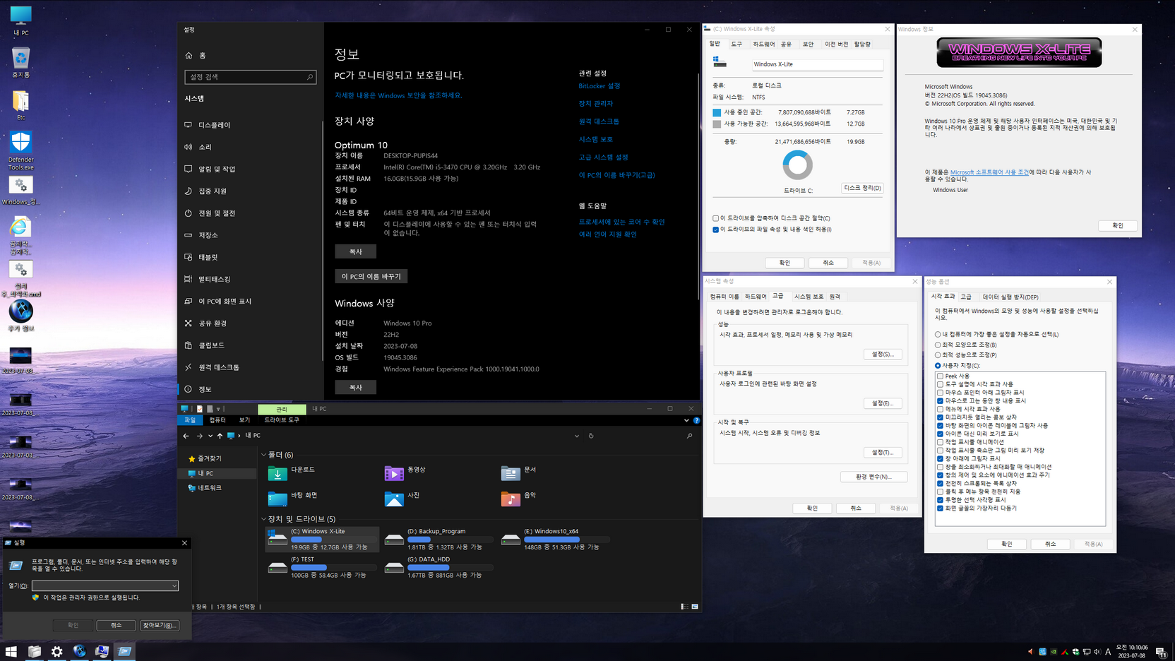The image size is (1175, 661).
Task: Check 'compress this drive' checkbox in C: properties
Action: (x=715, y=218)
